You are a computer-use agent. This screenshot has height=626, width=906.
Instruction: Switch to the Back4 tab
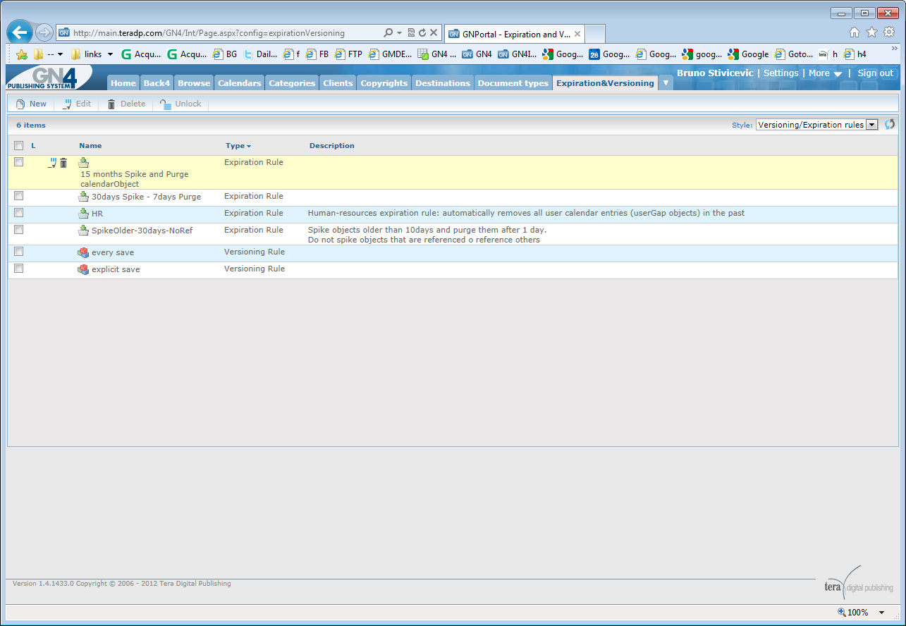[157, 83]
